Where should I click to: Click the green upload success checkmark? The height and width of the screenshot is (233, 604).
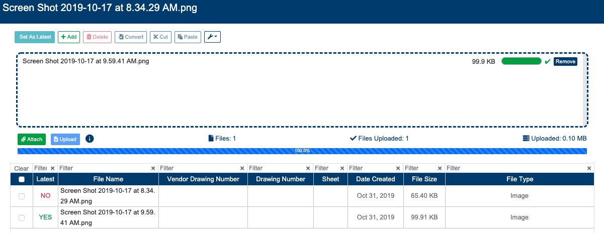point(548,61)
